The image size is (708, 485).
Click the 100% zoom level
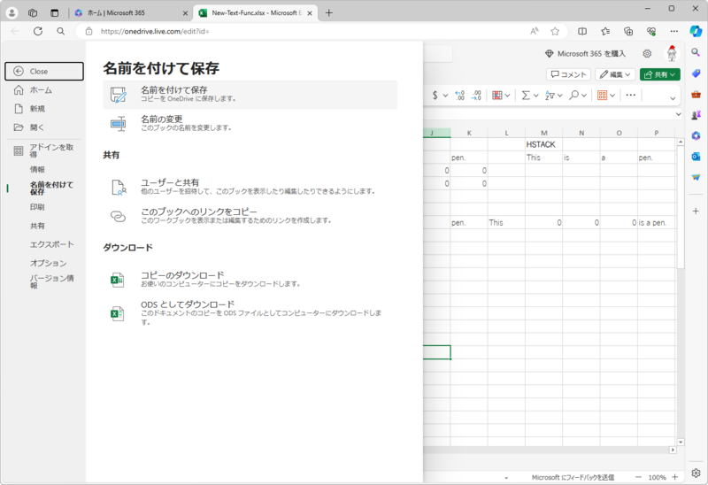click(657, 477)
